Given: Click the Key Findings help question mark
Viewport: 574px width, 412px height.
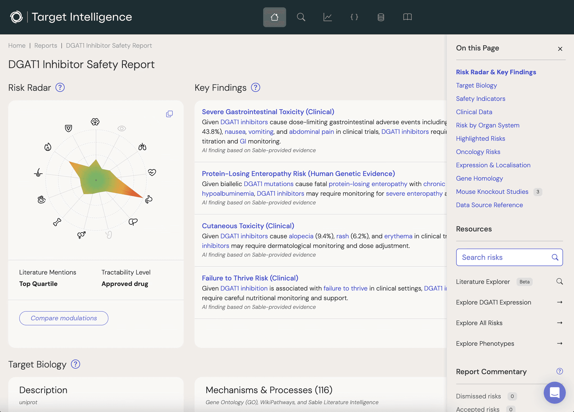Looking at the screenshot, I should click(255, 87).
